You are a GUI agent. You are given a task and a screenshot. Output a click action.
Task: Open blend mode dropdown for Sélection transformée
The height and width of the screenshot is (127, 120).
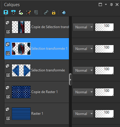[x=83, y=71]
